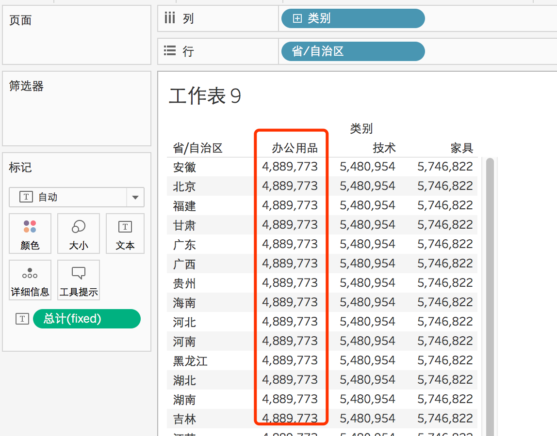Viewport: 557px width, 436px height.
Task: Click 家具 value 5,746,822 in 福建 row
Action: [445, 205]
